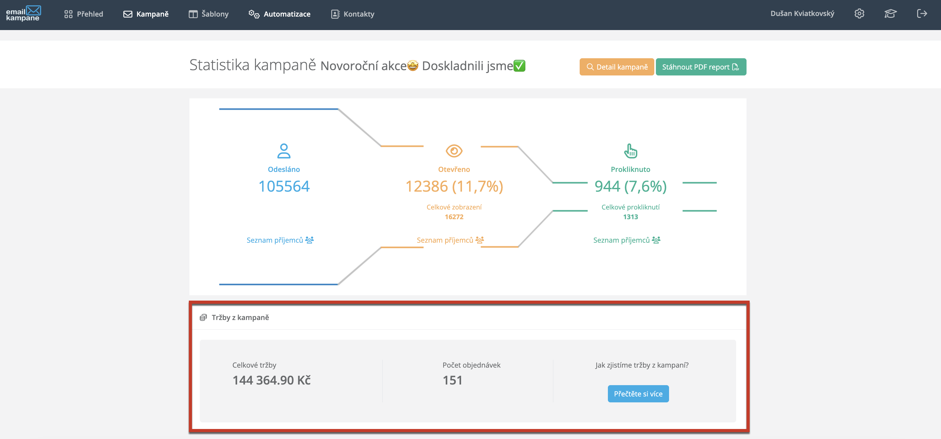This screenshot has width=941, height=439.
Task: Open the Automatizace menu item
Action: click(279, 14)
